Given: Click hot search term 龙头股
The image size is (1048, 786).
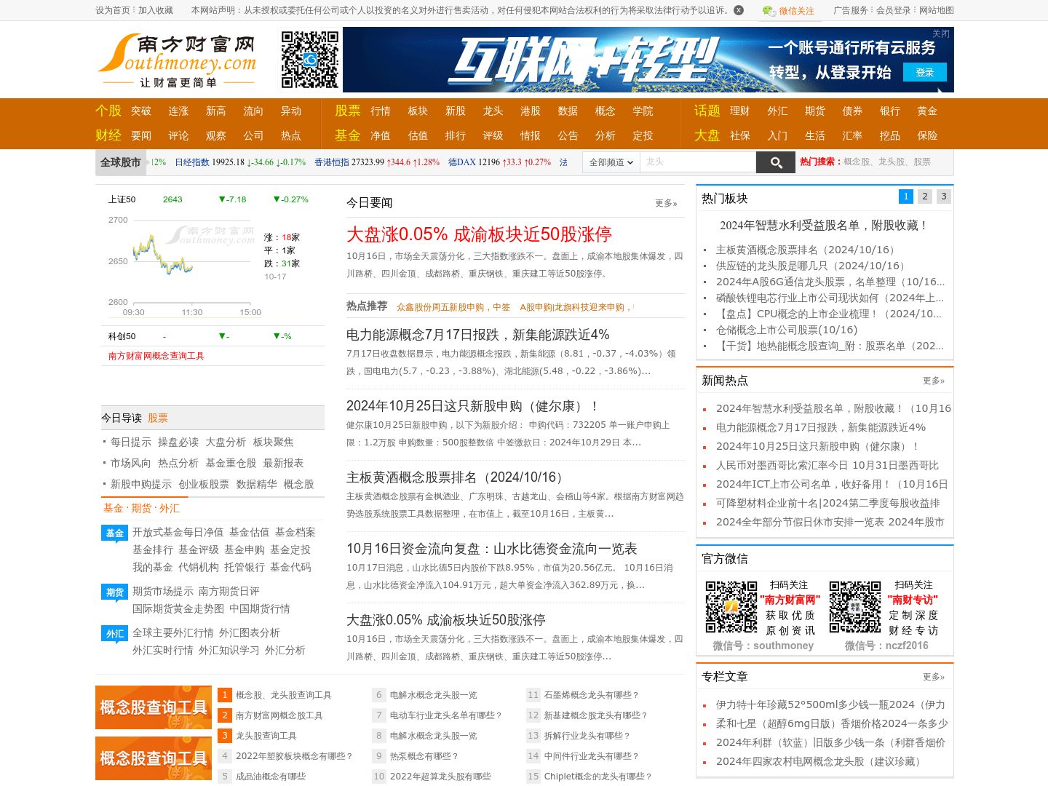Looking at the screenshot, I should coord(892,162).
